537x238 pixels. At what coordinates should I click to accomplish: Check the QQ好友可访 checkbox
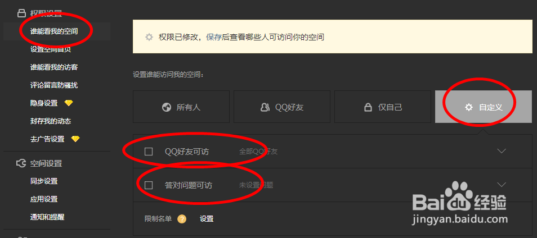point(149,151)
